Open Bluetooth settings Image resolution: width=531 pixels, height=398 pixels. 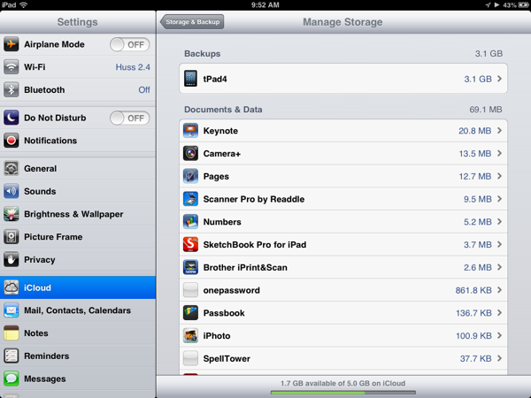78,89
